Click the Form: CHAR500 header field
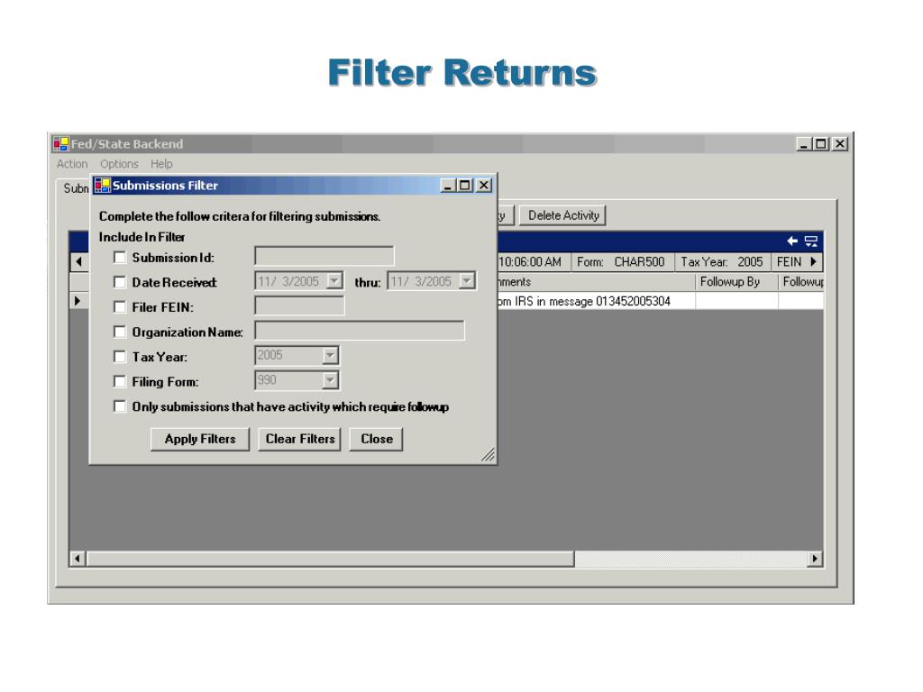The height and width of the screenshot is (692, 923). click(622, 262)
